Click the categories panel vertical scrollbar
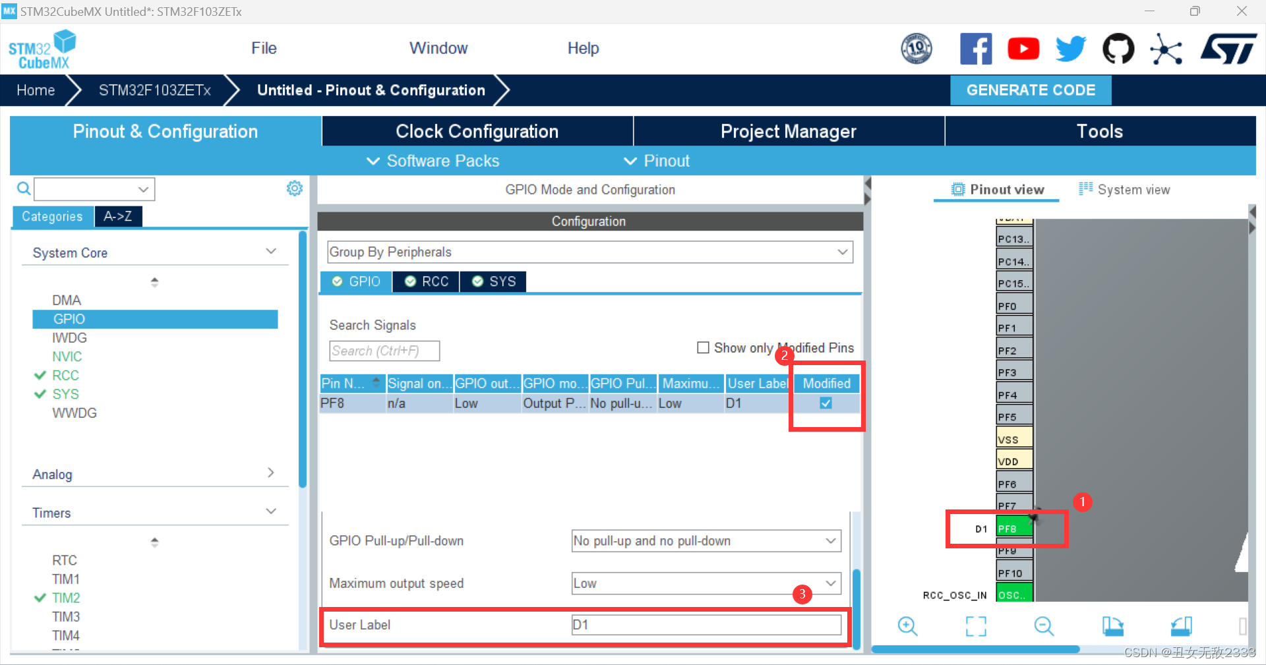1266x665 pixels. [303, 359]
